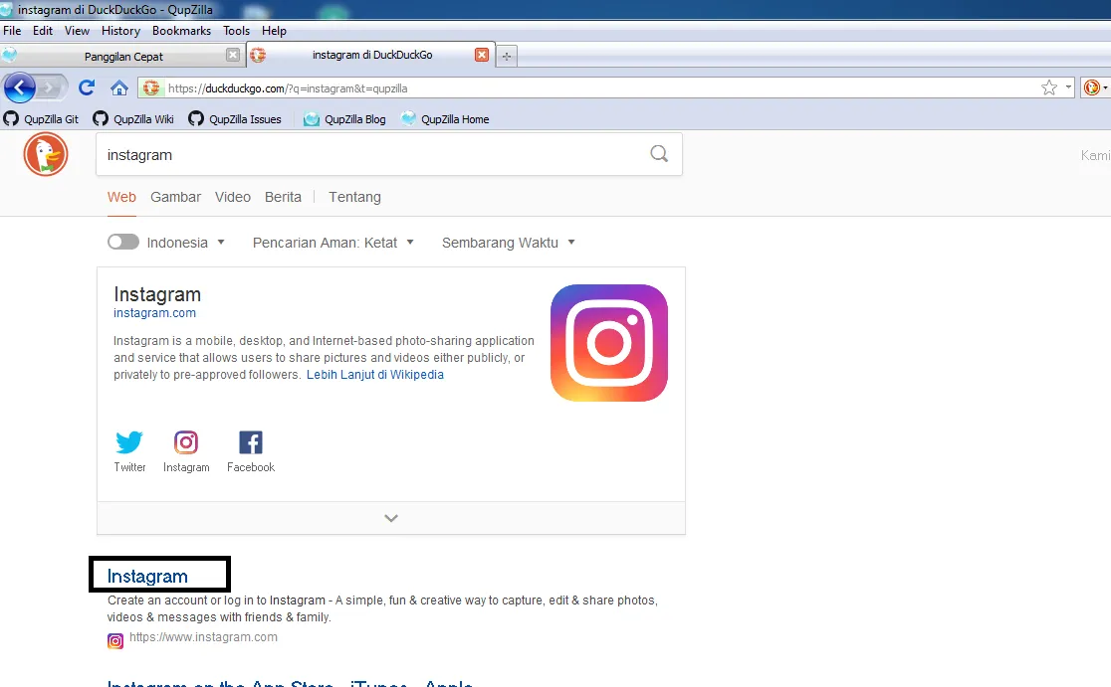The image size is (1111, 687).
Task: Bookmark this page with the star icon
Action: click(x=1049, y=87)
